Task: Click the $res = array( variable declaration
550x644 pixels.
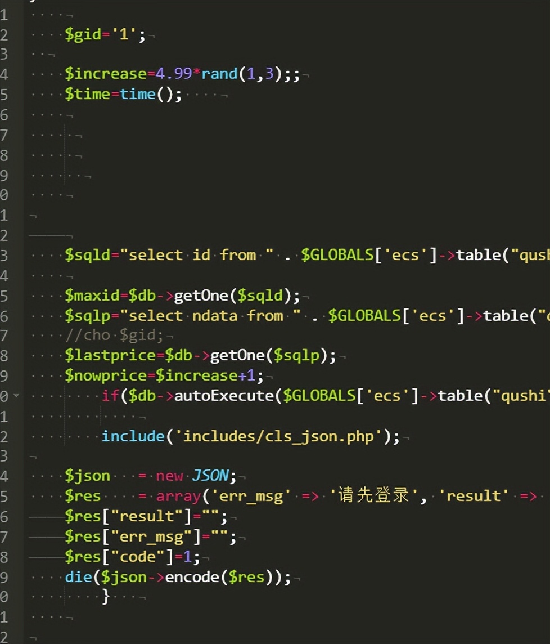Action: [x=137, y=496]
